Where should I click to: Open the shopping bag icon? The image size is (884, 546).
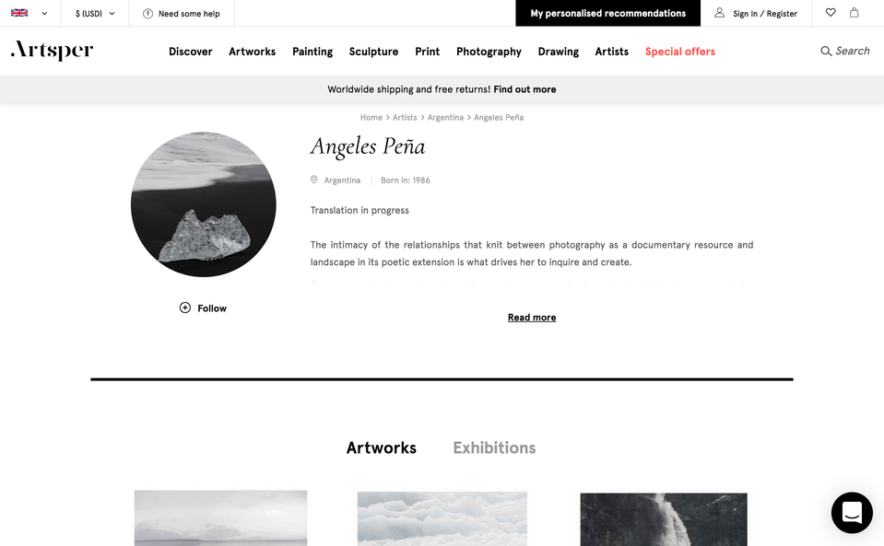pyautogui.click(x=855, y=12)
